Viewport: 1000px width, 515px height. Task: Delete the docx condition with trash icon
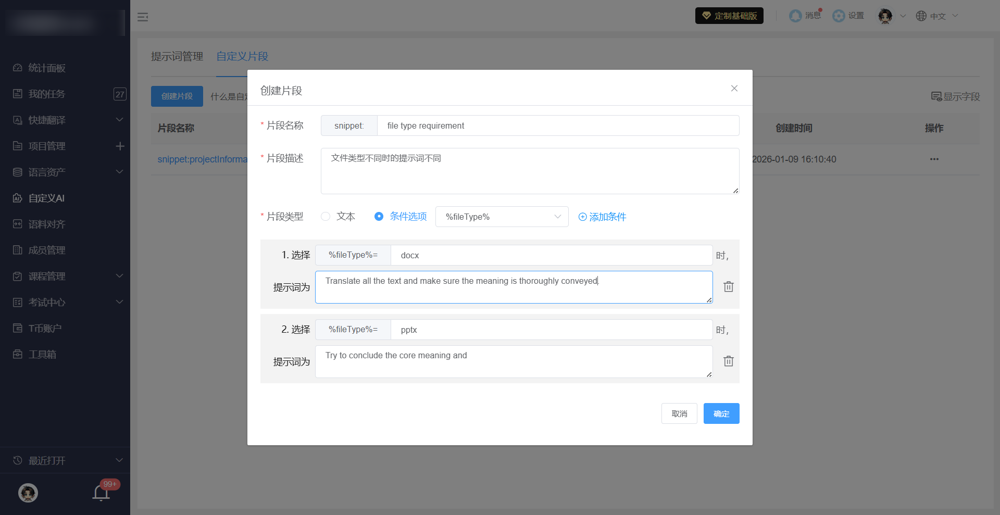[728, 287]
